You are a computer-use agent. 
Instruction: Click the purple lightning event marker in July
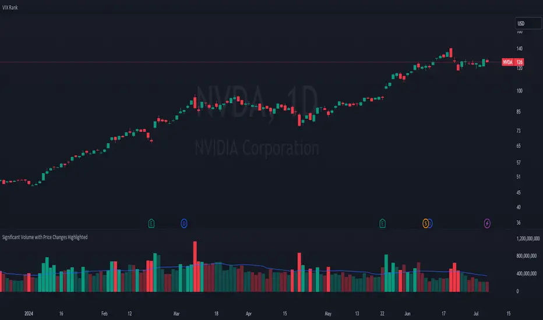[487, 222]
